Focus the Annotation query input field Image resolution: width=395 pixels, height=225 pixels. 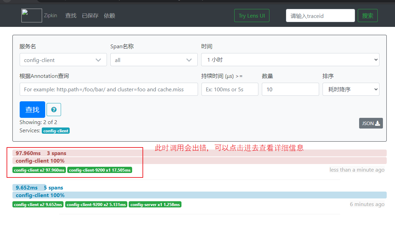pos(109,89)
